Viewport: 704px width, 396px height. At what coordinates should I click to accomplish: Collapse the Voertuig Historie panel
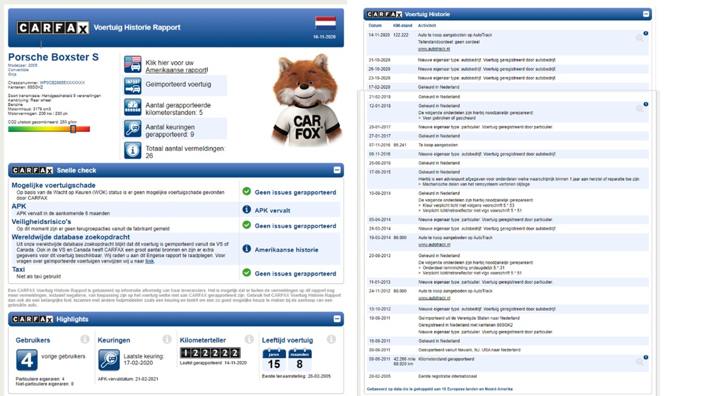tap(646, 14)
